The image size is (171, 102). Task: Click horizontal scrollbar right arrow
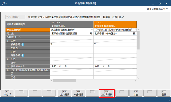tap(135, 81)
